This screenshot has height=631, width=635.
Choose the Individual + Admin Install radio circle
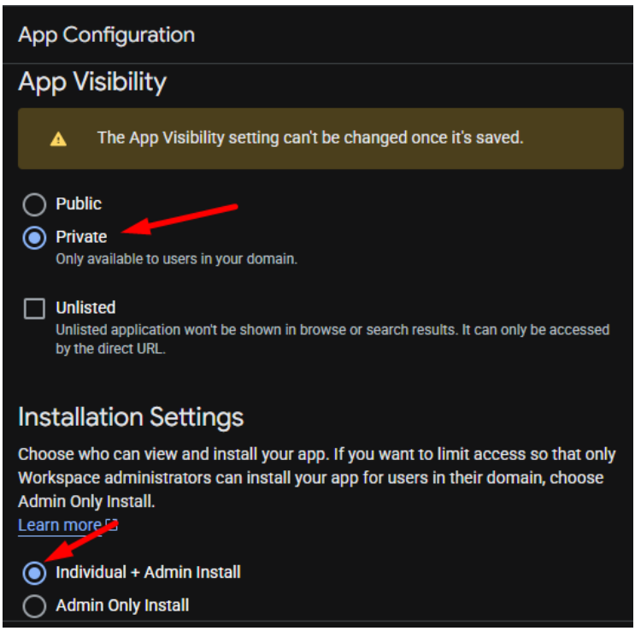pos(34,573)
